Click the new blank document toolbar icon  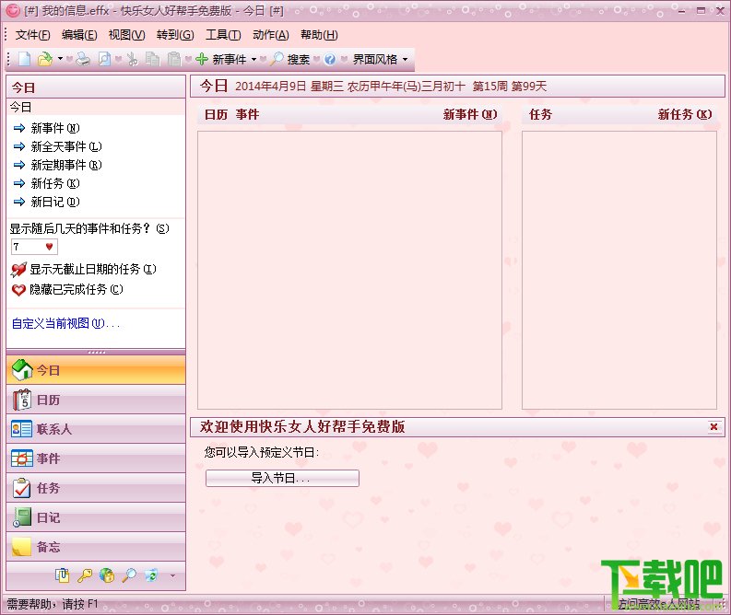24,59
